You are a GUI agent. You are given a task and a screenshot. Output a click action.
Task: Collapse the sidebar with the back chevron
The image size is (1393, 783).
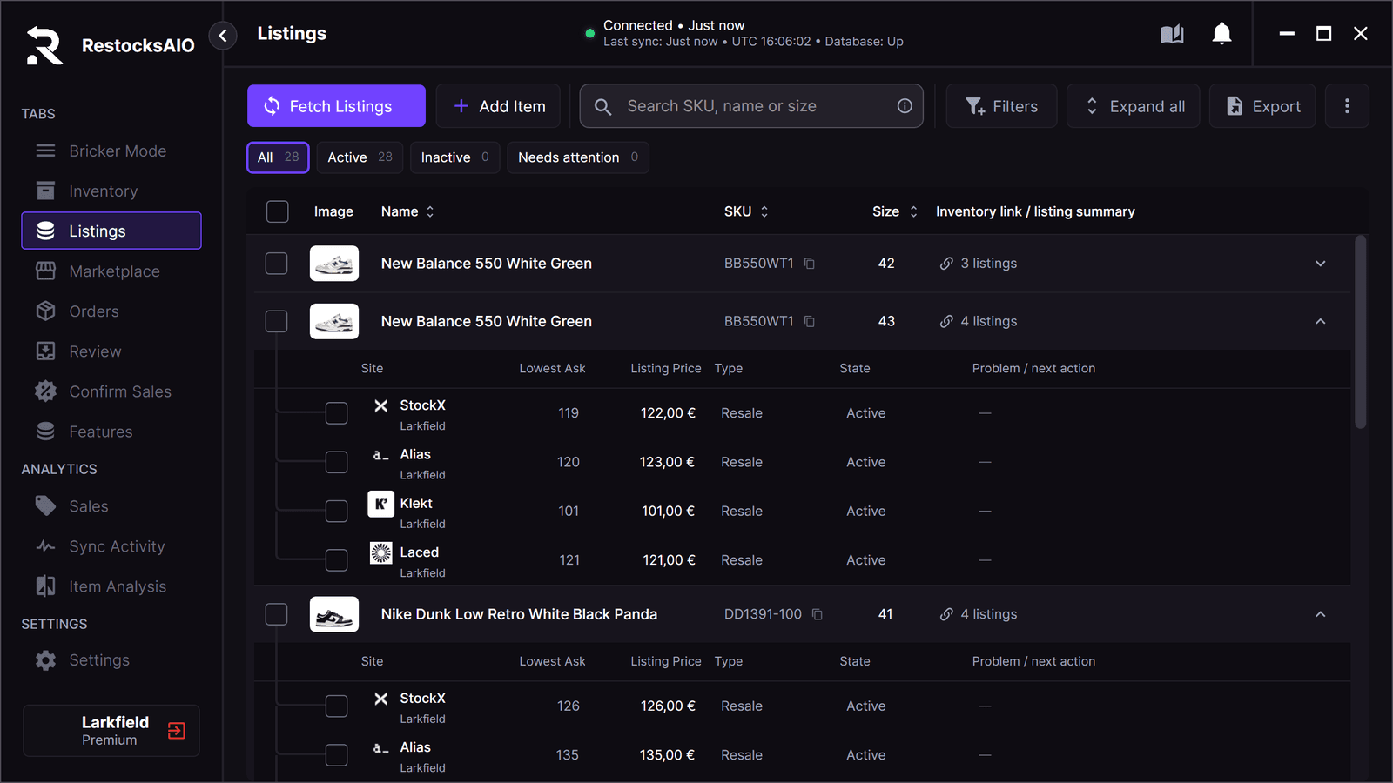[223, 36]
